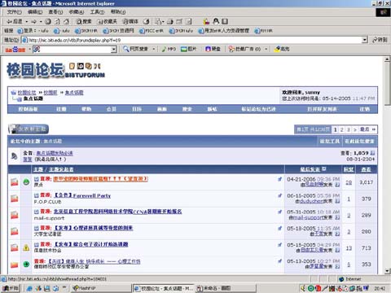Click the browser Back arrow button
The height and width of the screenshot is (293, 391).
click(x=15, y=21)
